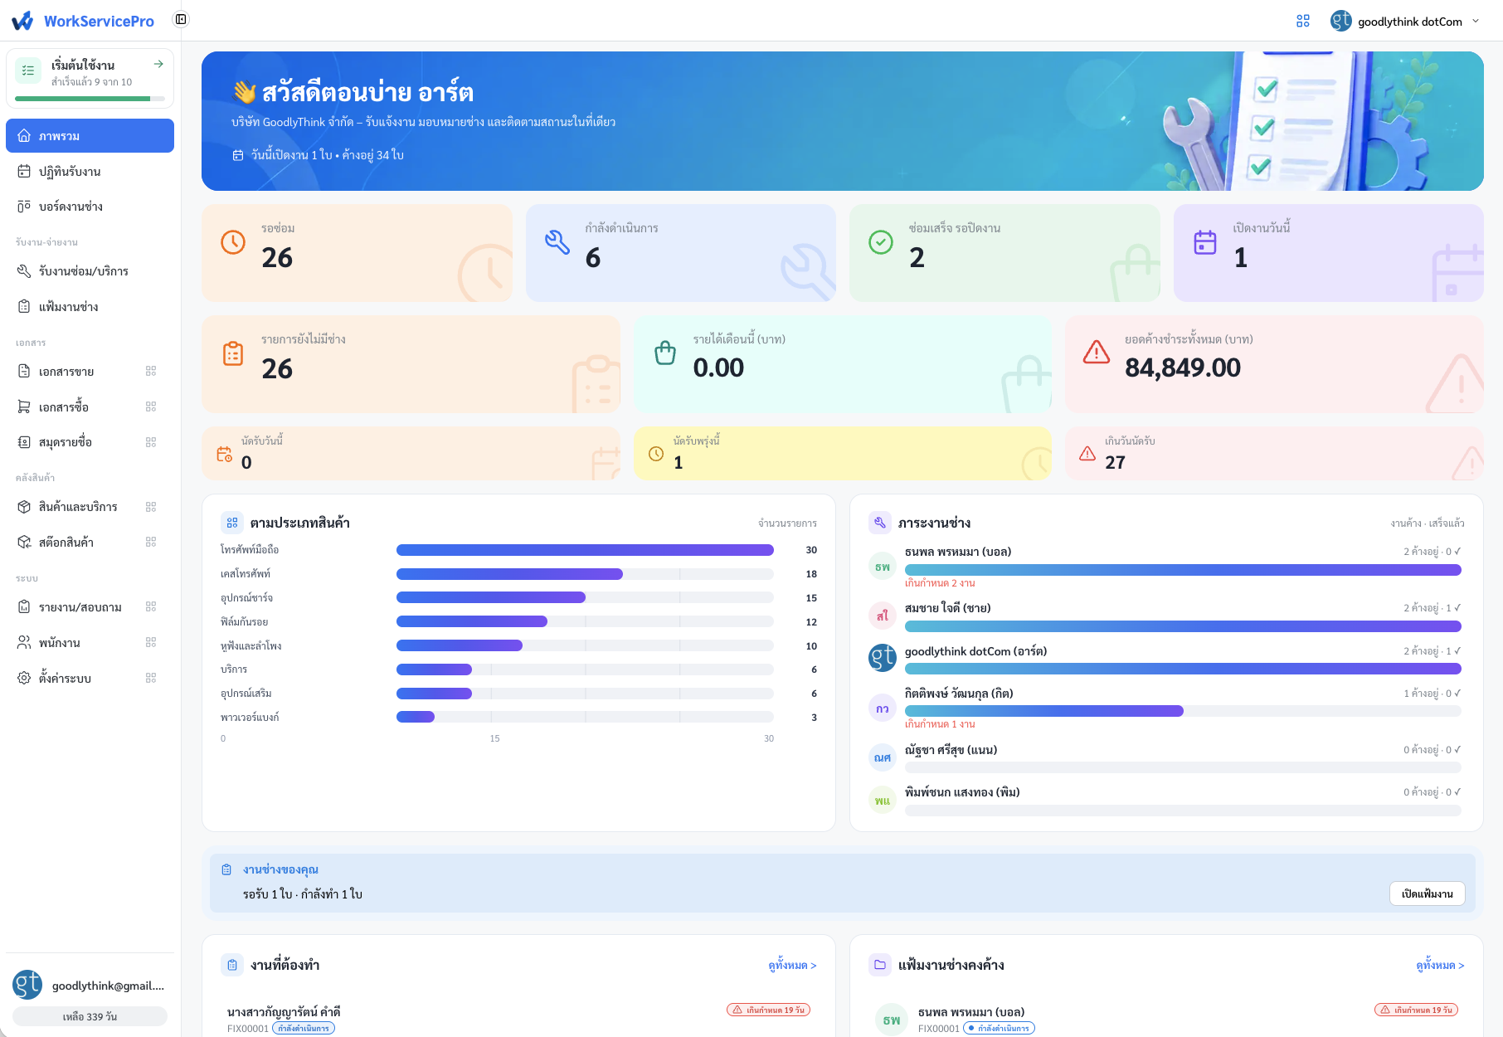This screenshot has height=1037, width=1503.
Task: Click the ตั้งค่าระบบ gear icon
Action: coord(24,678)
